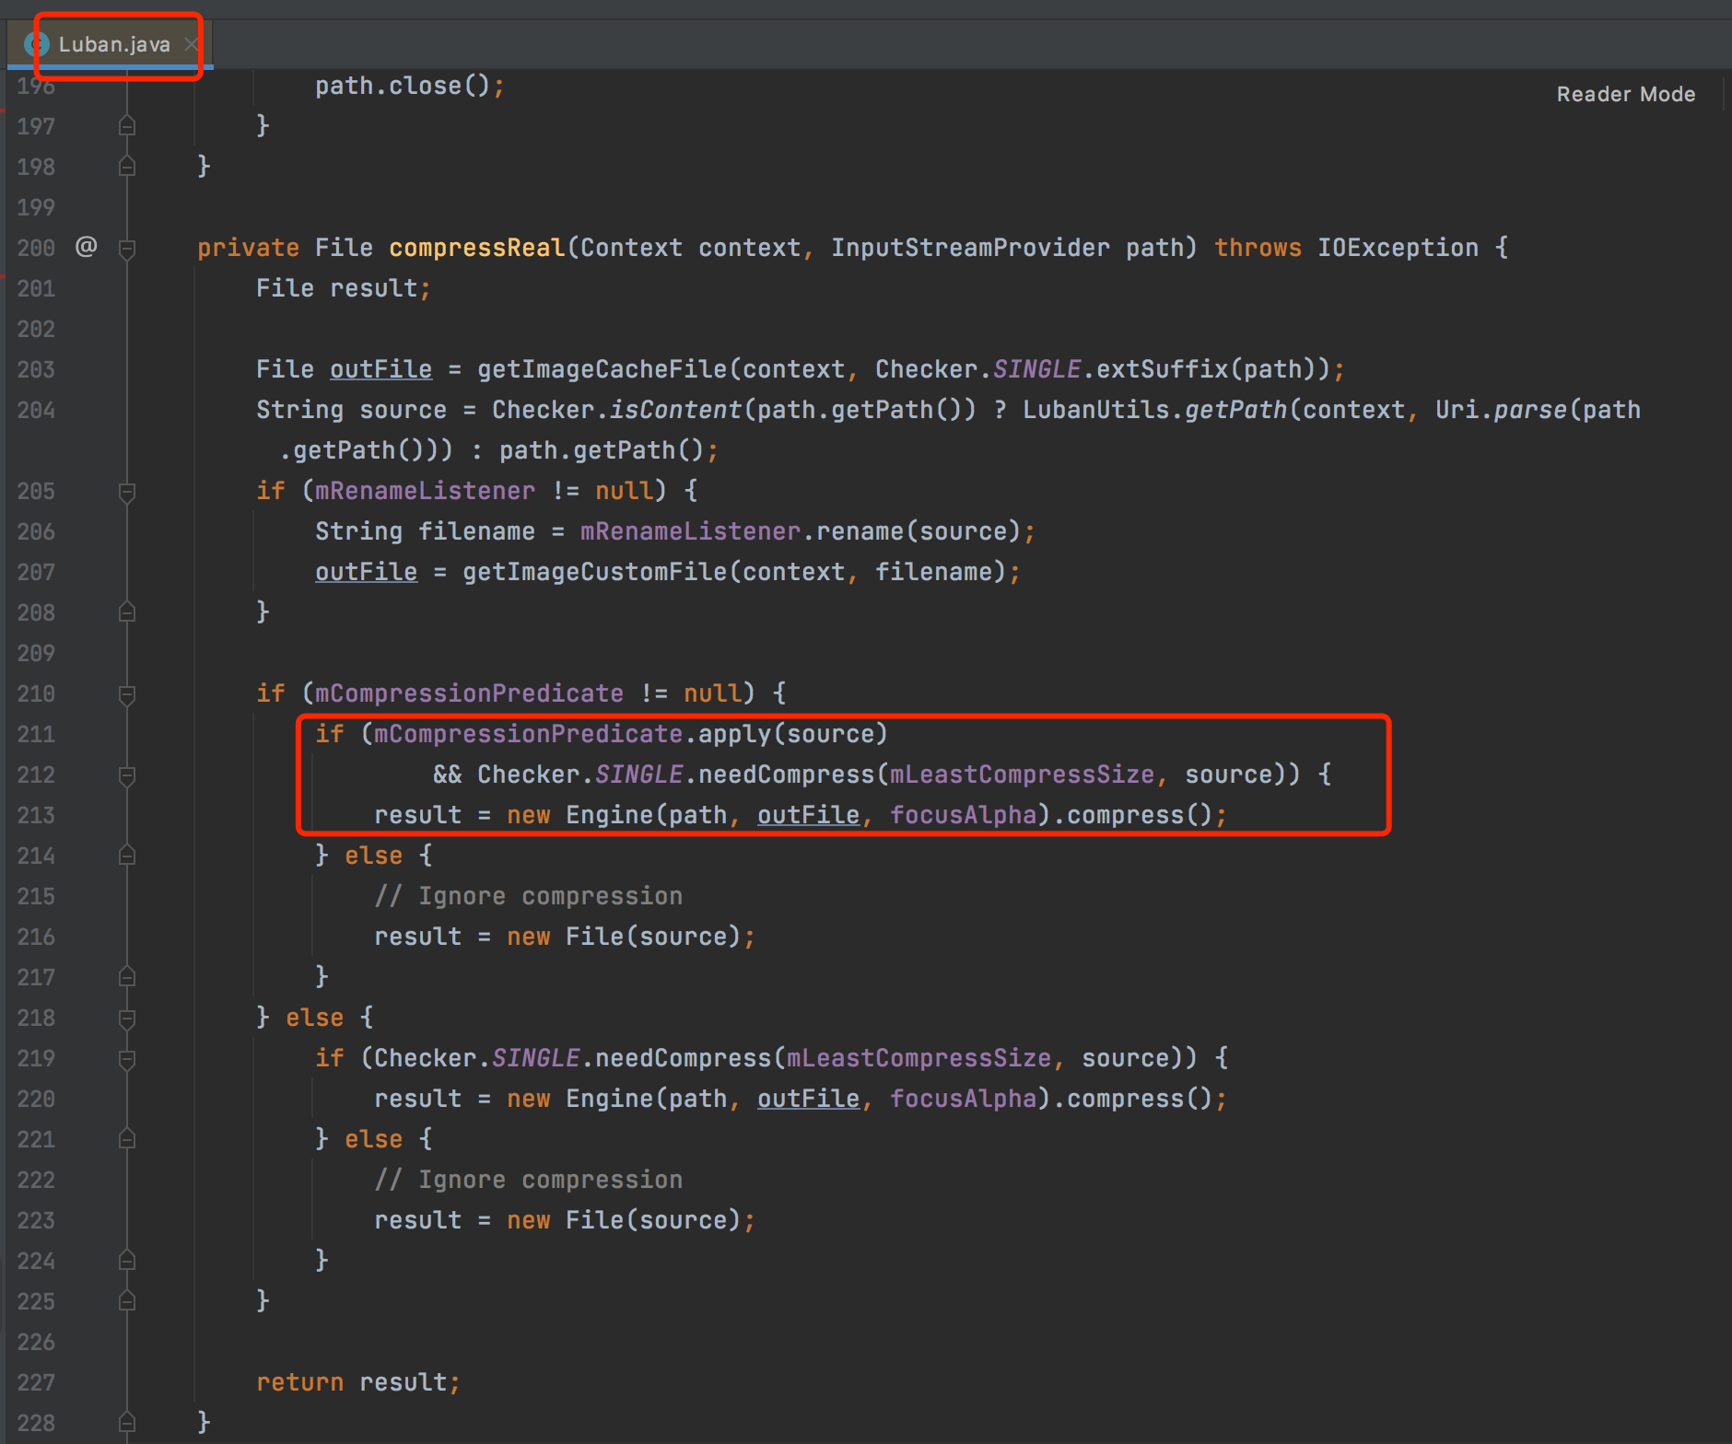Collapse the compressReal method via fold arrow at line 200
The image size is (1732, 1444).
127,247
